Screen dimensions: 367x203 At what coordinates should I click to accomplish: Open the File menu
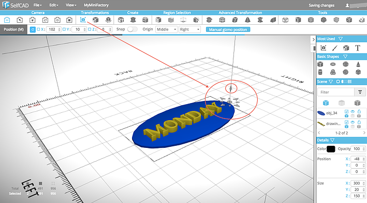click(x=37, y=5)
